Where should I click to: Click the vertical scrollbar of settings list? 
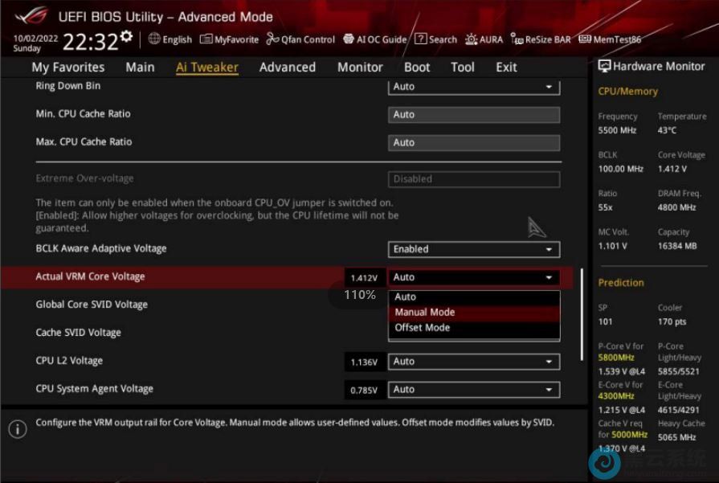click(x=581, y=313)
